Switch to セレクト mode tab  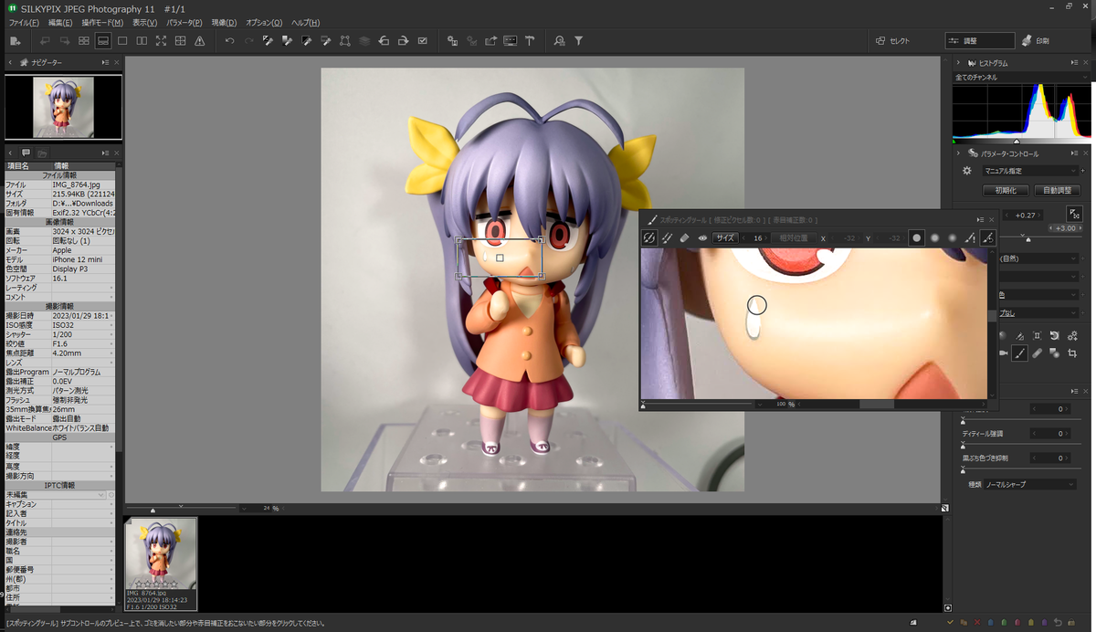pos(892,40)
